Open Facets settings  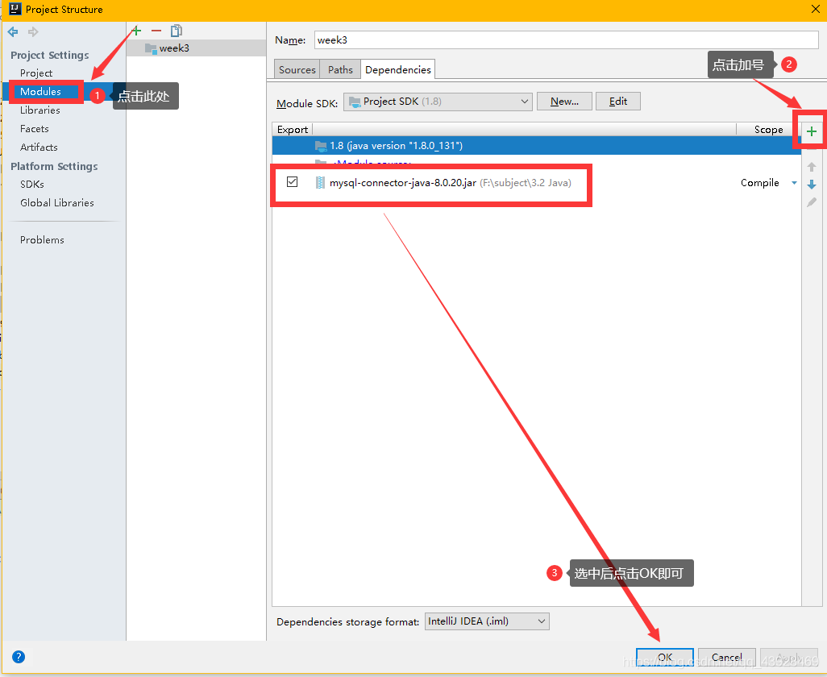35,129
